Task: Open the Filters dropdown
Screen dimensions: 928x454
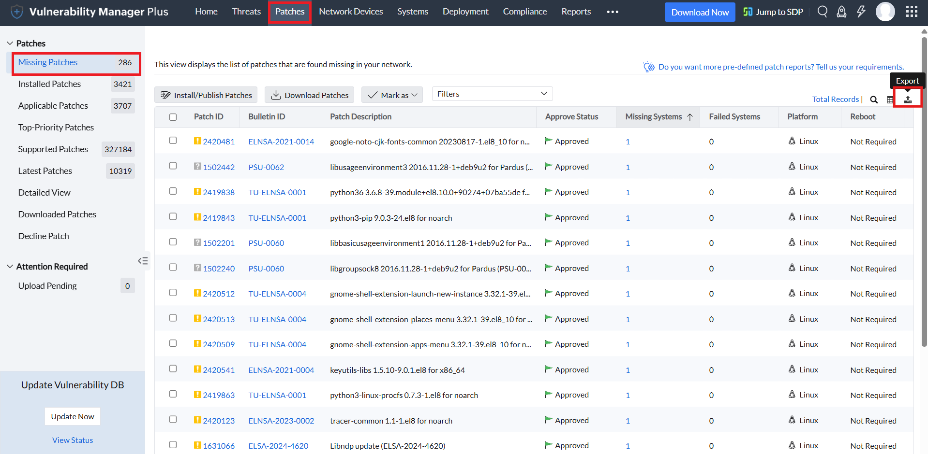Action: 492,94
